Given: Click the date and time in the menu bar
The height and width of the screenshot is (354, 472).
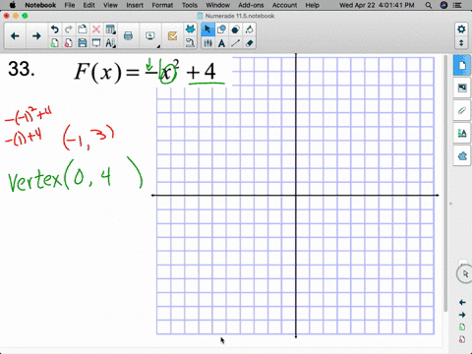Looking at the screenshot, I should (x=377, y=5).
